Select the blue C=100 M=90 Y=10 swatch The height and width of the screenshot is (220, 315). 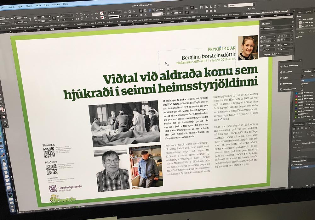296,108
